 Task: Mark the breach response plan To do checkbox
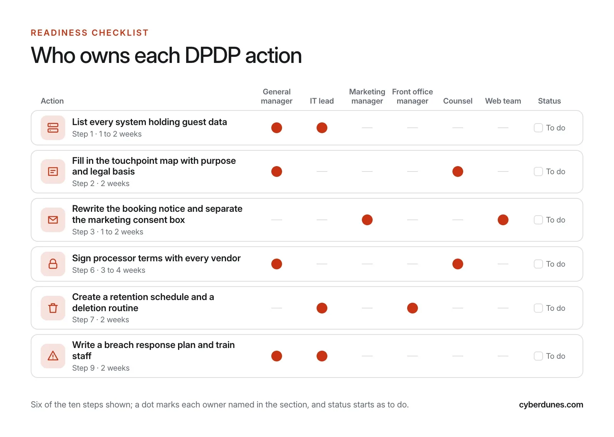(x=538, y=356)
